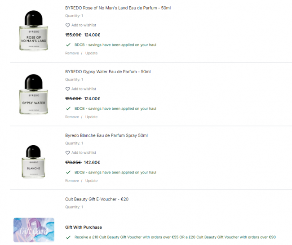292x245 pixels.
Task: Open the Gypsy Water bottle image
Action: (x=34, y=94)
